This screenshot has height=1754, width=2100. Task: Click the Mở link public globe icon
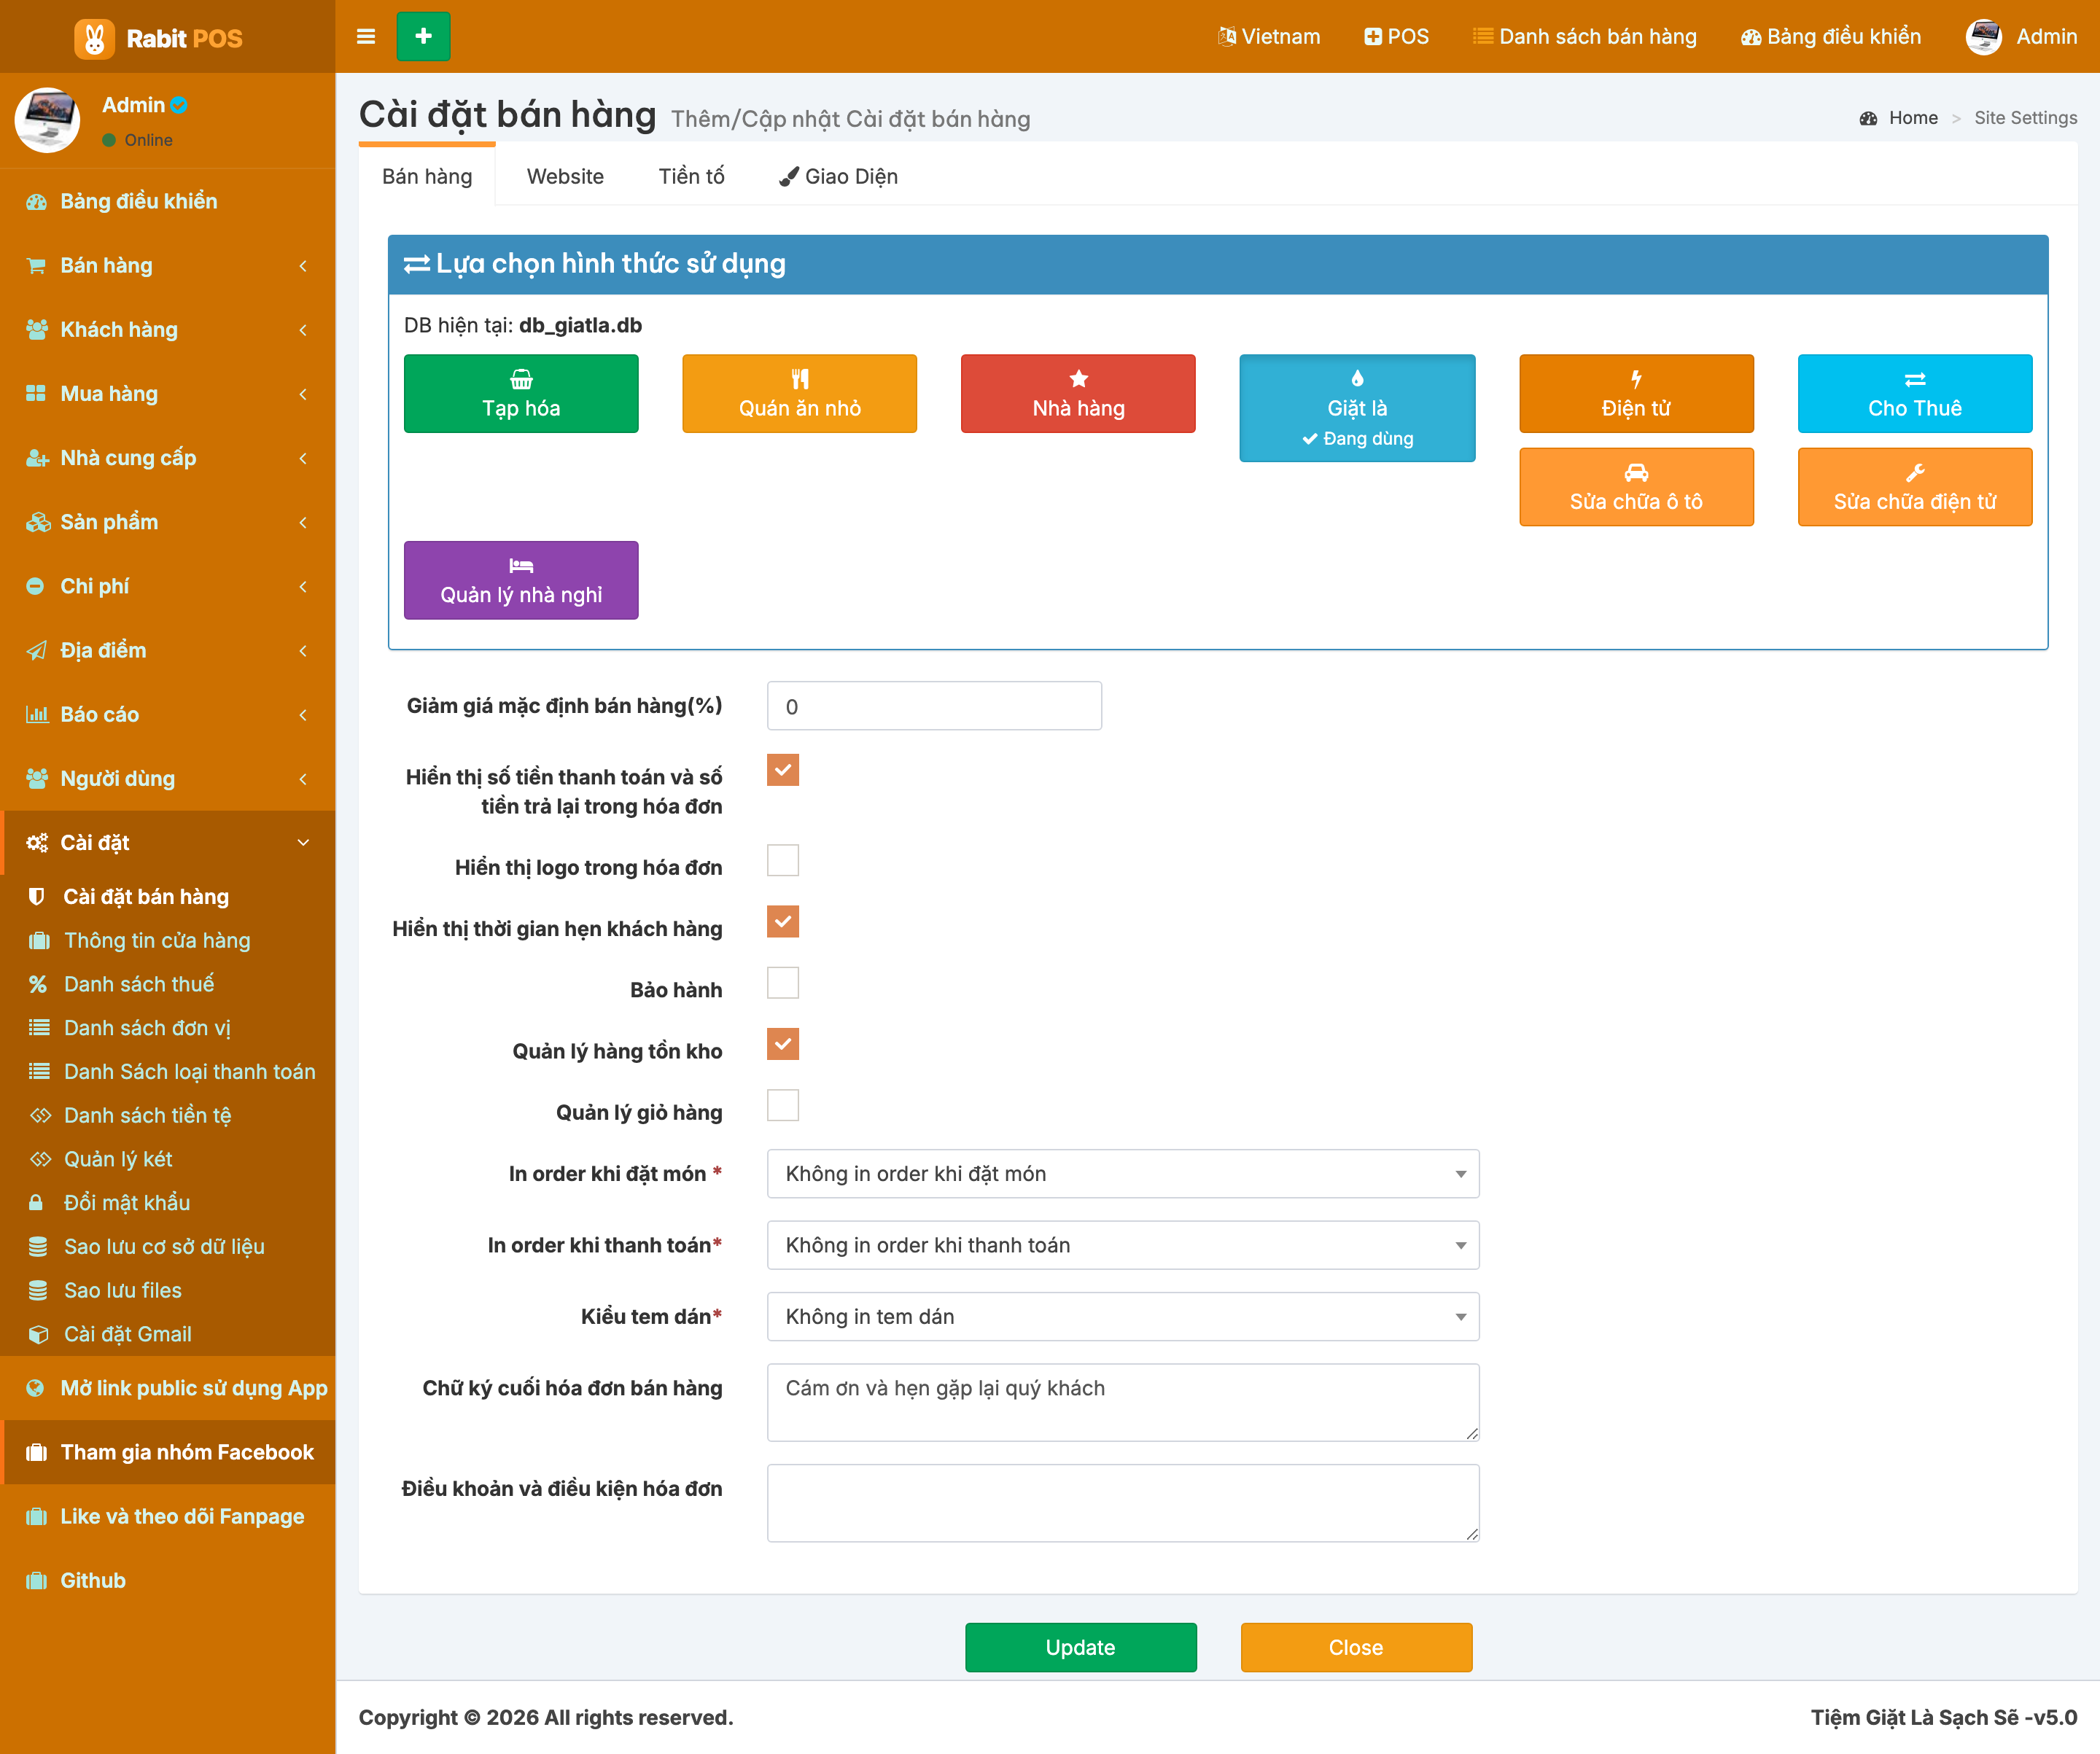(x=35, y=1388)
